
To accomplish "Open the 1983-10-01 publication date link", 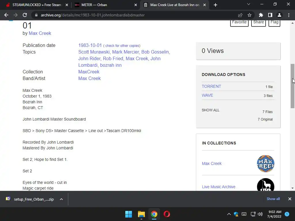I will [90, 45].
